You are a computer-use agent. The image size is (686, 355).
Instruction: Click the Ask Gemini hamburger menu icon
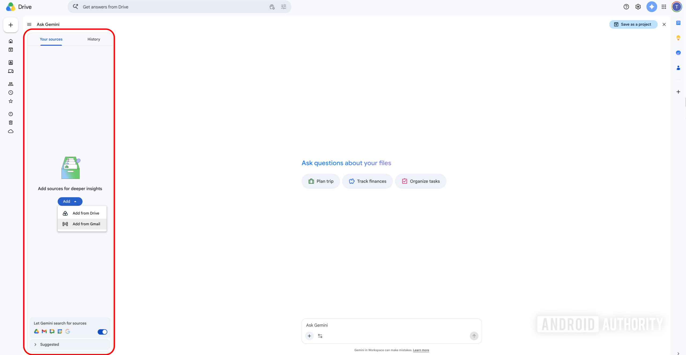(x=29, y=24)
